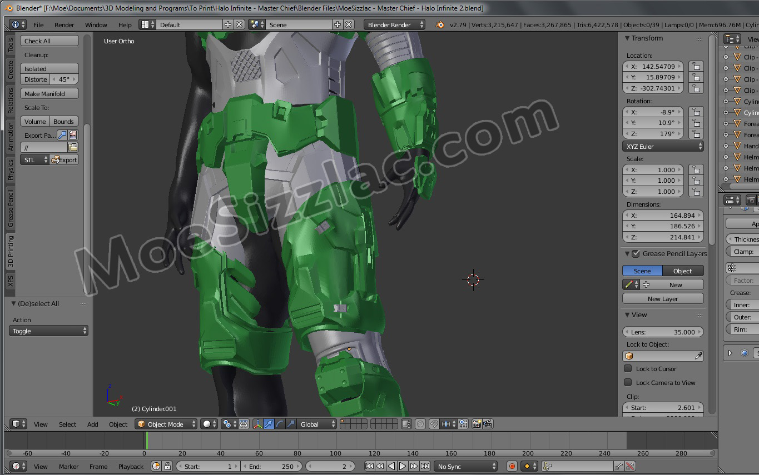This screenshot has width=759, height=475.
Task: Open the Object Mode dropdown
Action: [x=166, y=424]
